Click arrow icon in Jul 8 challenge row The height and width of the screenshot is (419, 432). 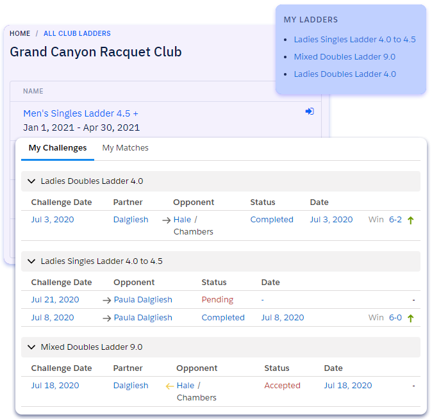point(106,318)
